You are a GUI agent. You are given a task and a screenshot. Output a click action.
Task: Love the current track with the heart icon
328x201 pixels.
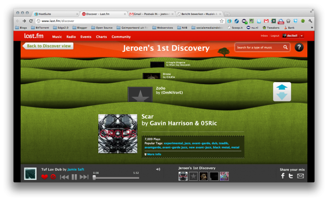pyautogui.click(x=45, y=177)
